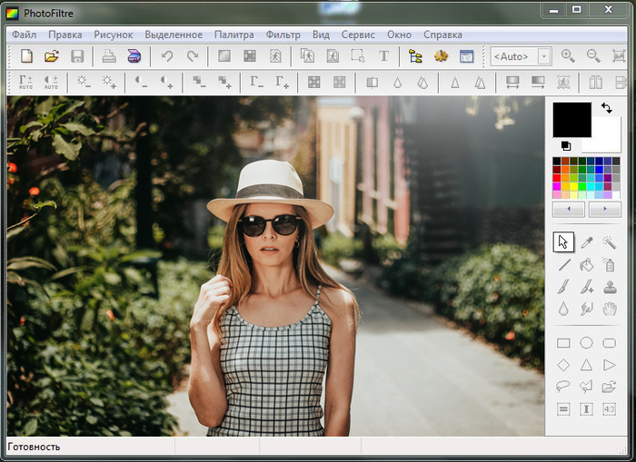Viewport: 636px width, 462px height.
Task: Pick the black foreground color swatch
Action: [571, 120]
